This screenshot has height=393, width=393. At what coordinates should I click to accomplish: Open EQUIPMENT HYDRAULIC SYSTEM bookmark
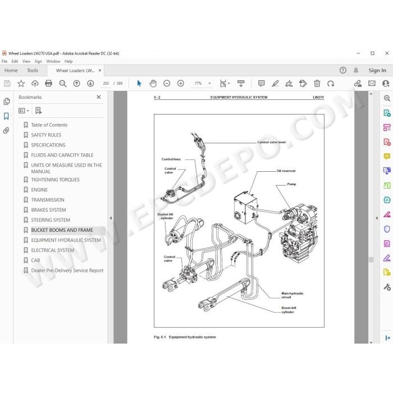(x=66, y=240)
